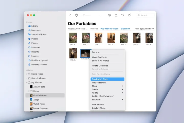Open the Edit With submenu arrow

coord(122,100)
